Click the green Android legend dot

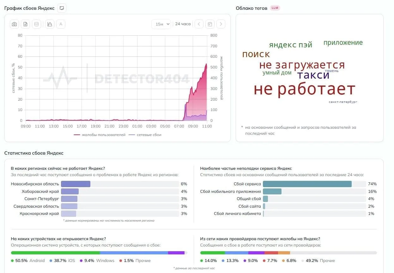tap(12, 261)
